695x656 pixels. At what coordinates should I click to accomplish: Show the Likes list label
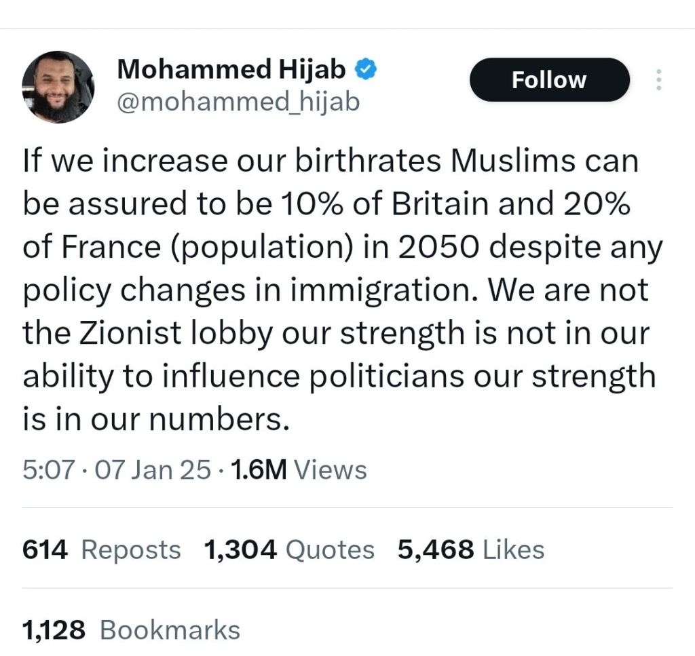point(514,549)
